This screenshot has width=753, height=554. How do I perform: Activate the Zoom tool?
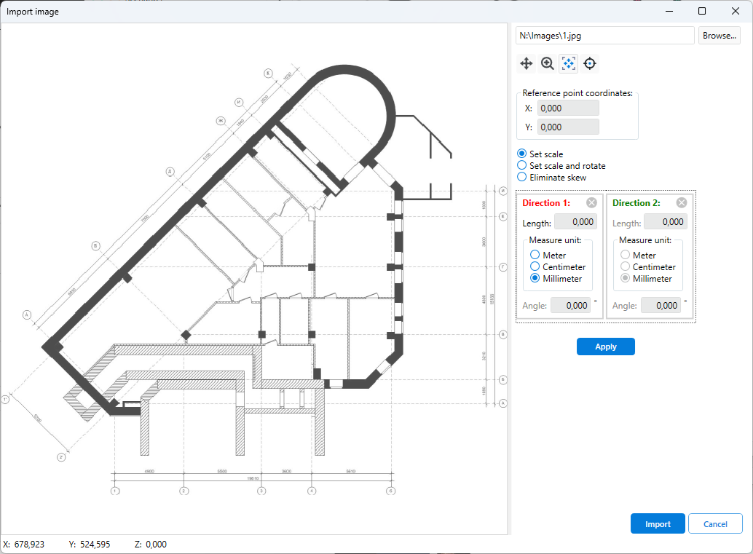(547, 63)
